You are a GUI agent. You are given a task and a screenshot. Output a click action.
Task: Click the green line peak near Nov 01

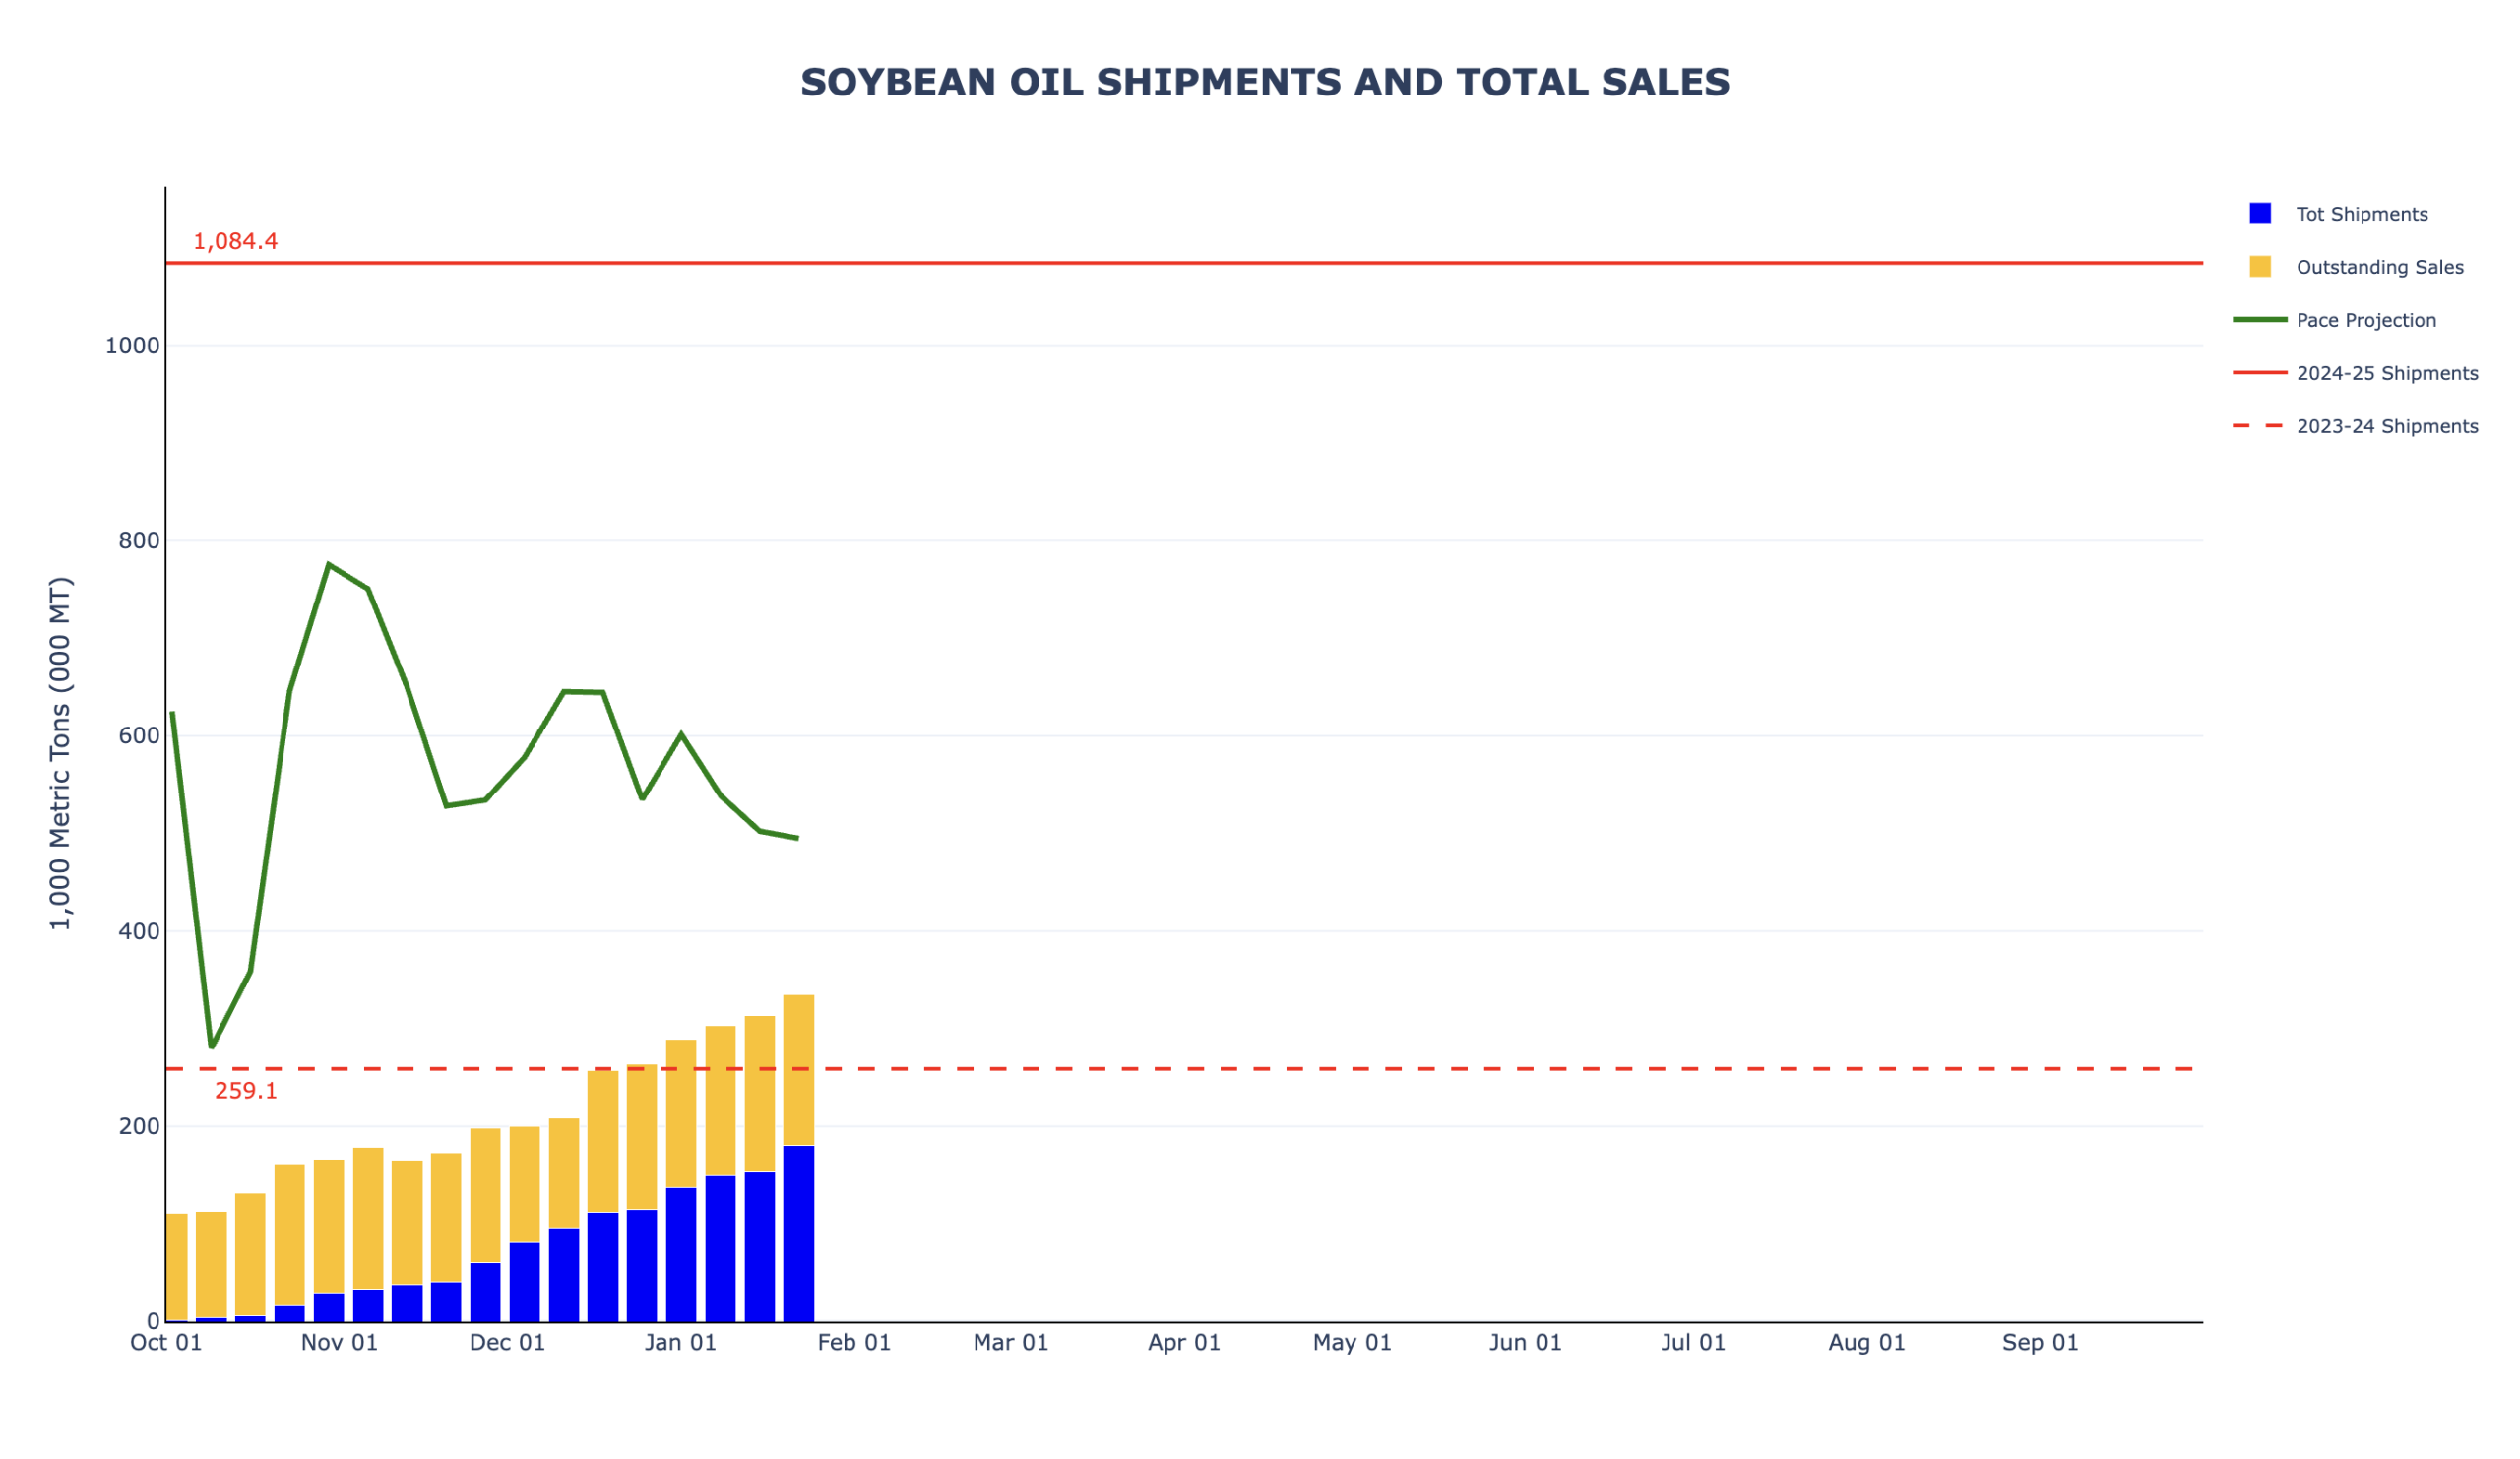click(x=328, y=565)
